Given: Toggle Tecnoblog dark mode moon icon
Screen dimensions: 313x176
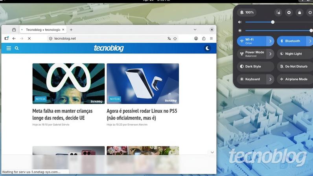Looking at the screenshot, I should (207, 48).
